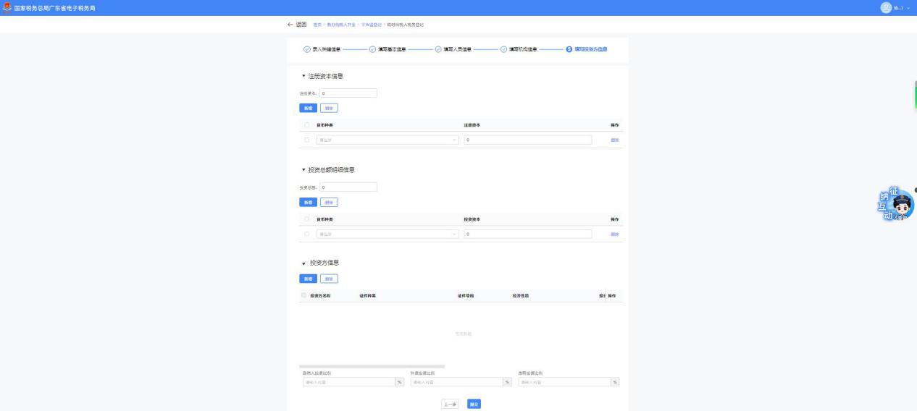Click the tax bureau logo in header
Image resolution: width=917 pixels, height=411 pixels.
[7, 7]
